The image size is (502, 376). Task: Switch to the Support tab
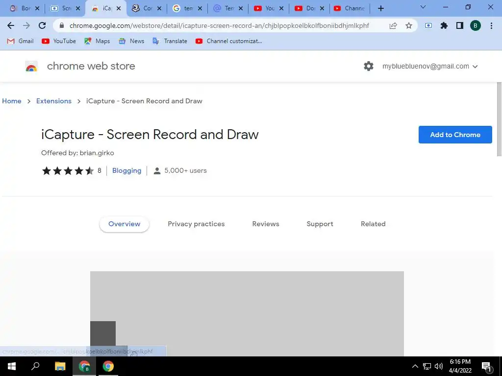tap(320, 224)
